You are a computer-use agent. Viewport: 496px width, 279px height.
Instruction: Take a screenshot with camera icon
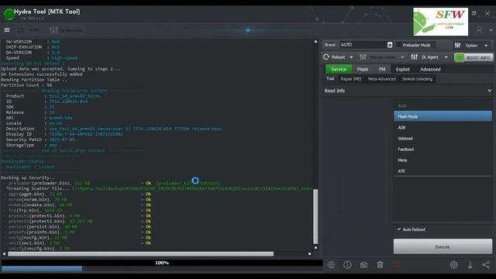tap(363, 265)
